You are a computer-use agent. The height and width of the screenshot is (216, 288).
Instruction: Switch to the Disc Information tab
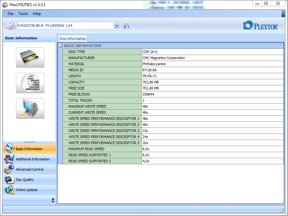73,39
